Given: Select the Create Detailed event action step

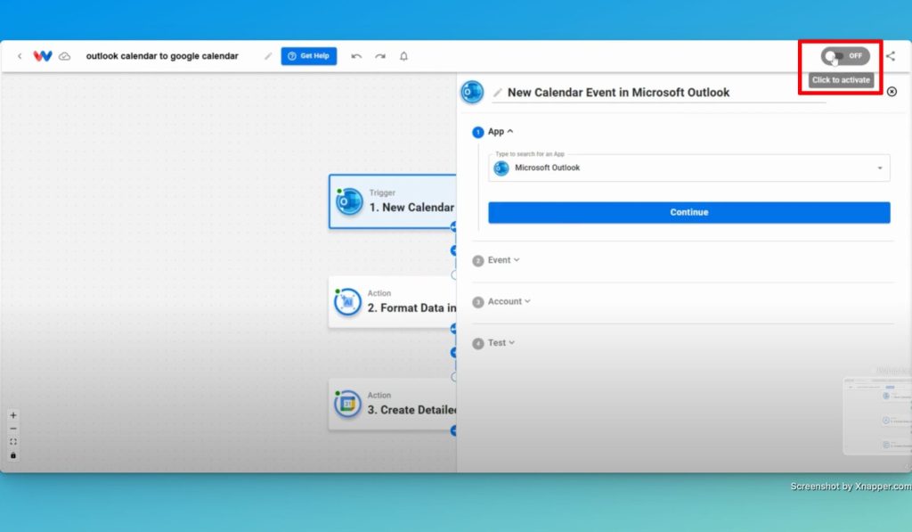Looking at the screenshot, I should [x=393, y=405].
